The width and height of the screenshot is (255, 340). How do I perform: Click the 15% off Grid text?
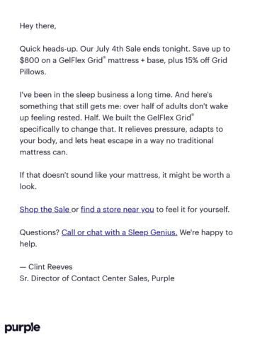coord(206,60)
